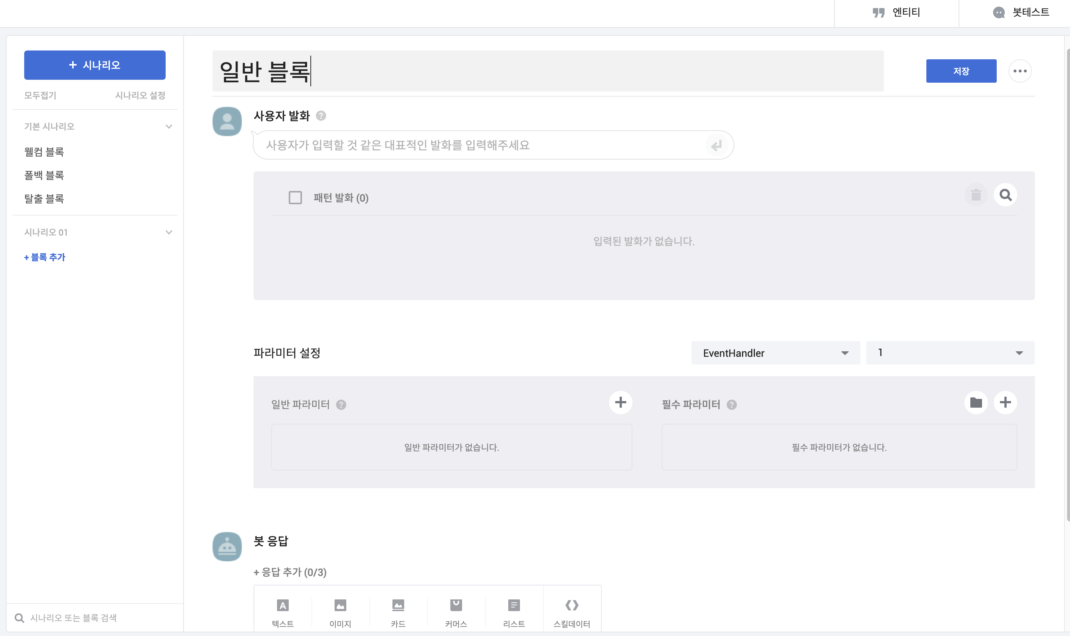Add a 텍스트 response type
The height and width of the screenshot is (636, 1070).
[x=283, y=613]
